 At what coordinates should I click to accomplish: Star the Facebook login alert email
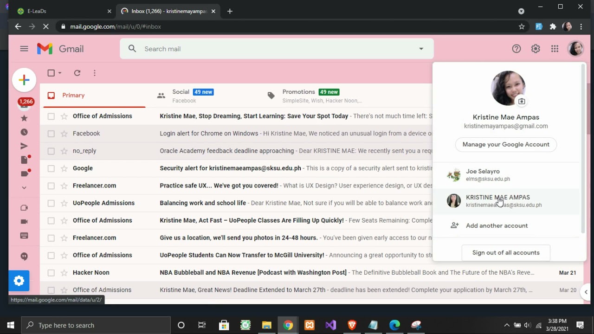(x=64, y=134)
